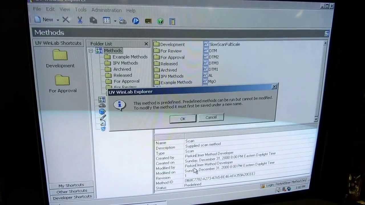Screen dimensions: 365x205
Task: Click the instrument tree node icon
Action: pyautogui.click(x=102, y=106)
